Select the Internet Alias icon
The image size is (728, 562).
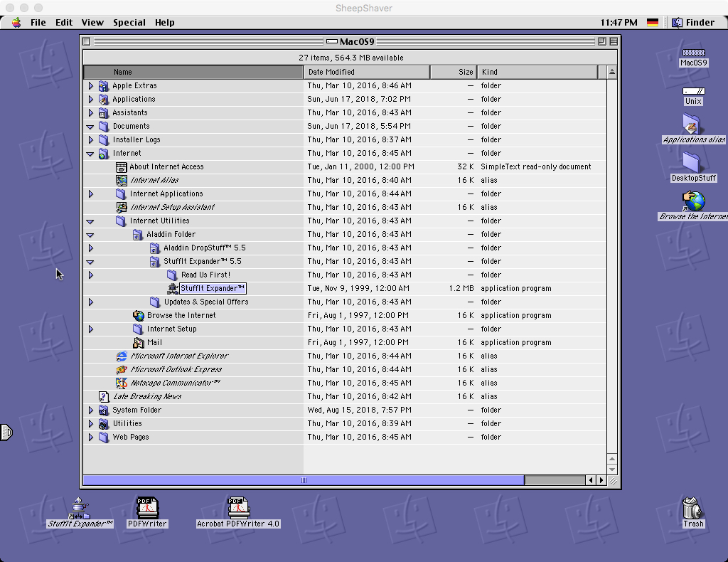121,180
